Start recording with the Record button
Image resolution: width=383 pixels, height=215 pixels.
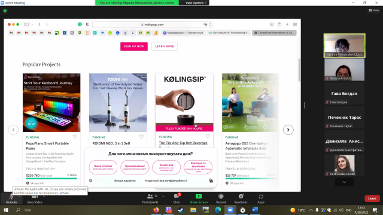click(x=221, y=199)
